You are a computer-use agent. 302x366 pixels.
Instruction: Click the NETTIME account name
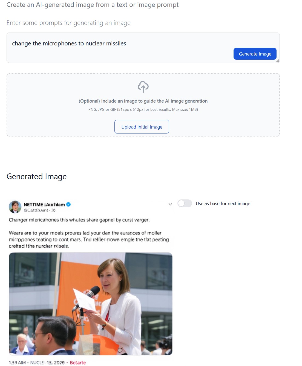point(44,204)
